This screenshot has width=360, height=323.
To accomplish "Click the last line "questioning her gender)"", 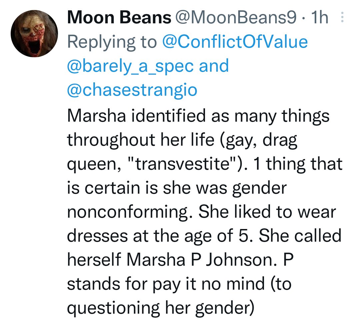I will pyautogui.click(x=161, y=308).
